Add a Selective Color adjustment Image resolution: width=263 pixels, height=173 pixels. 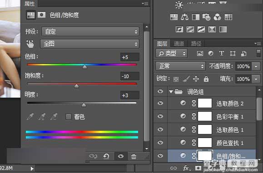212,30
